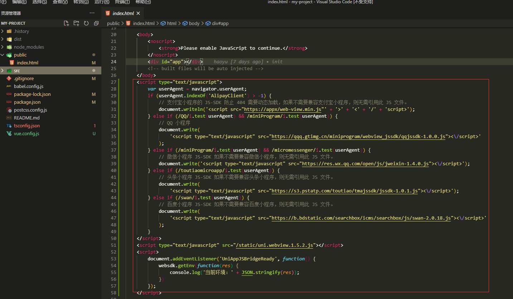Collapse all folders in explorer

coord(96,23)
